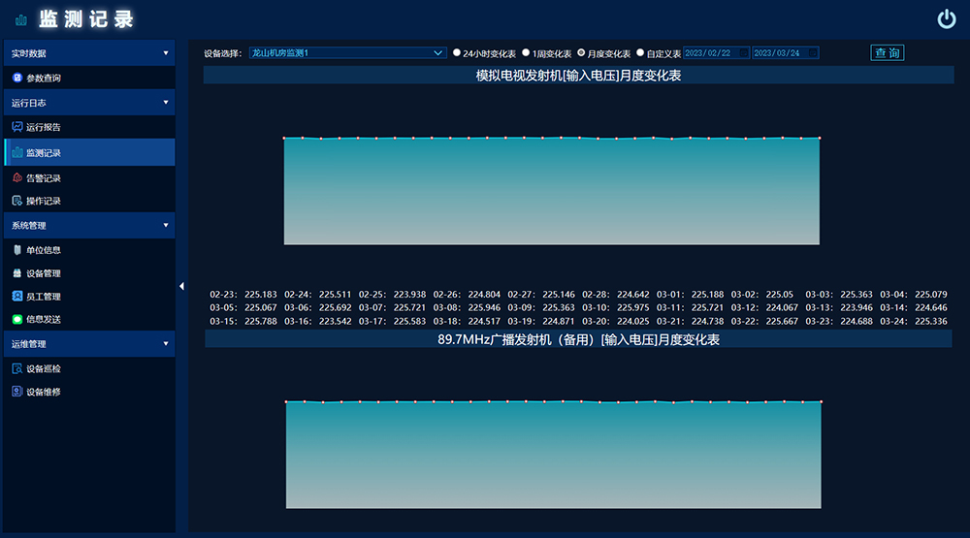Screen dimensions: 970x538
Task: Click the 设备维修 icon
Action: pos(17,392)
